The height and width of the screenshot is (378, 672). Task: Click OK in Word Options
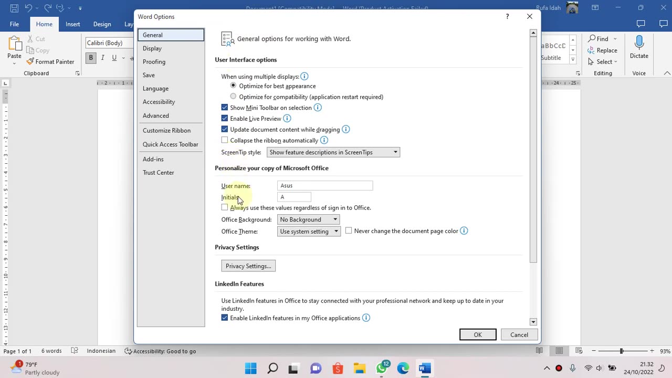coord(478,335)
